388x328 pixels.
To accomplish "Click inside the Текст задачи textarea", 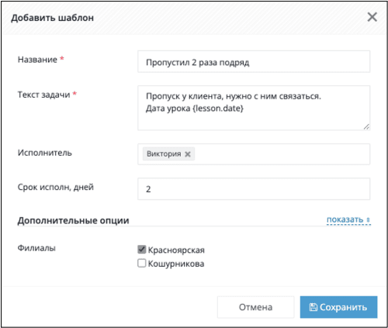I will (254, 108).
